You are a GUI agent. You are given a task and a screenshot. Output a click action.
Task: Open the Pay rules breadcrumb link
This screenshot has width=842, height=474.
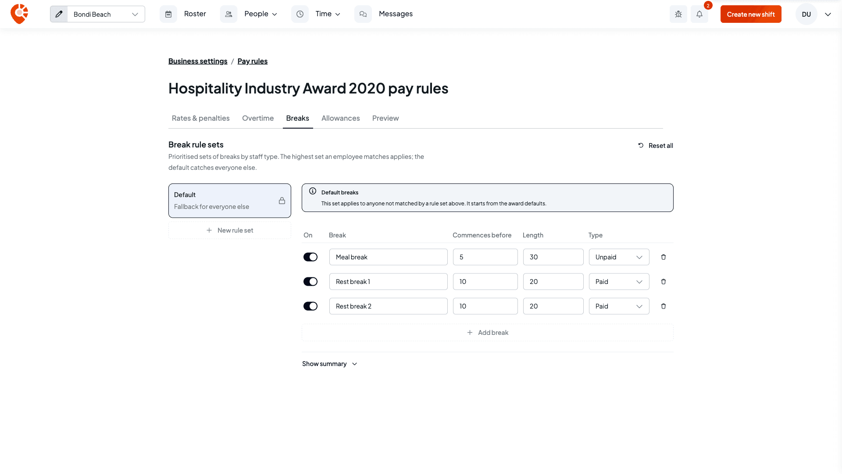coord(253,61)
